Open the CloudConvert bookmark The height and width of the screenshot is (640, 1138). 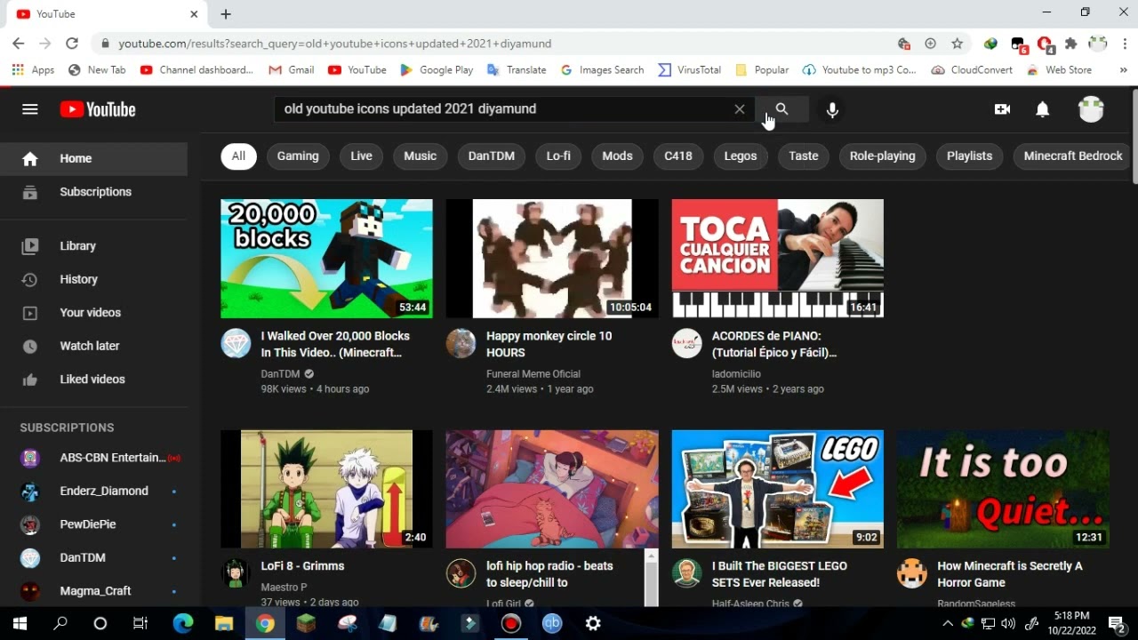point(972,70)
